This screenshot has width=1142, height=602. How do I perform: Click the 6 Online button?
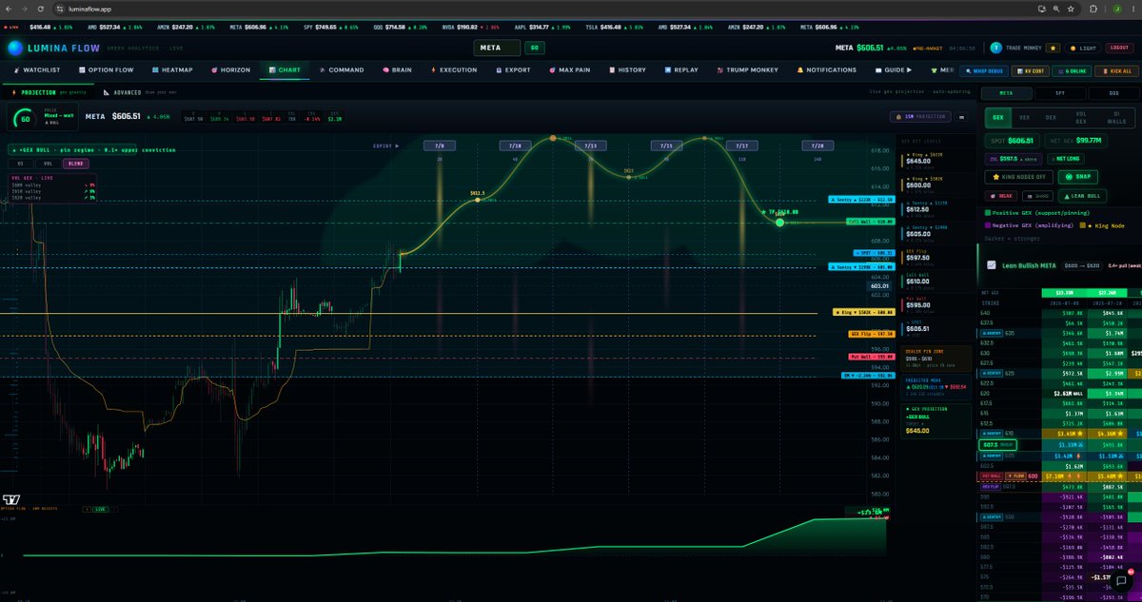click(x=1071, y=70)
